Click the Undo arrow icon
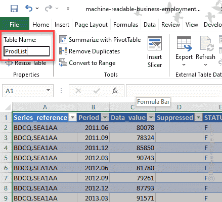222x202 pixels. coord(28,8)
